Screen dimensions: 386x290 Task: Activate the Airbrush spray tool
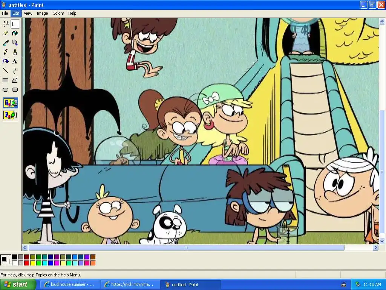5,62
